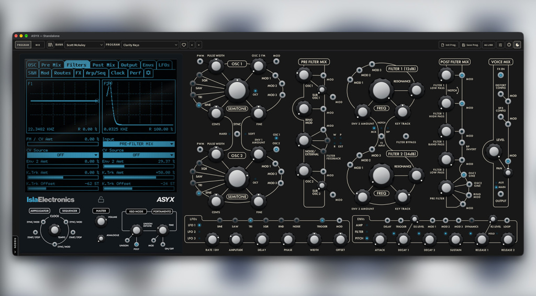This screenshot has width=536, height=296.
Task: Go to the next program arrow
Action: pyautogui.click(x=198, y=45)
